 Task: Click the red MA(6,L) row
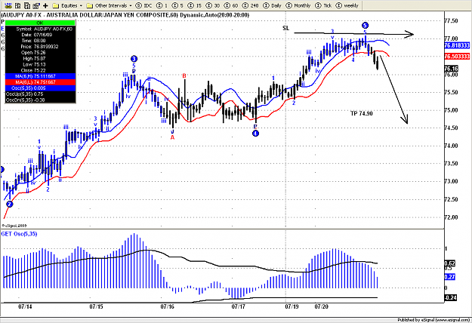(40, 82)
